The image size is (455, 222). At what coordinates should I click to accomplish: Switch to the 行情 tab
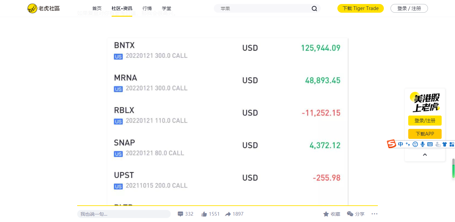coord(147,8)
